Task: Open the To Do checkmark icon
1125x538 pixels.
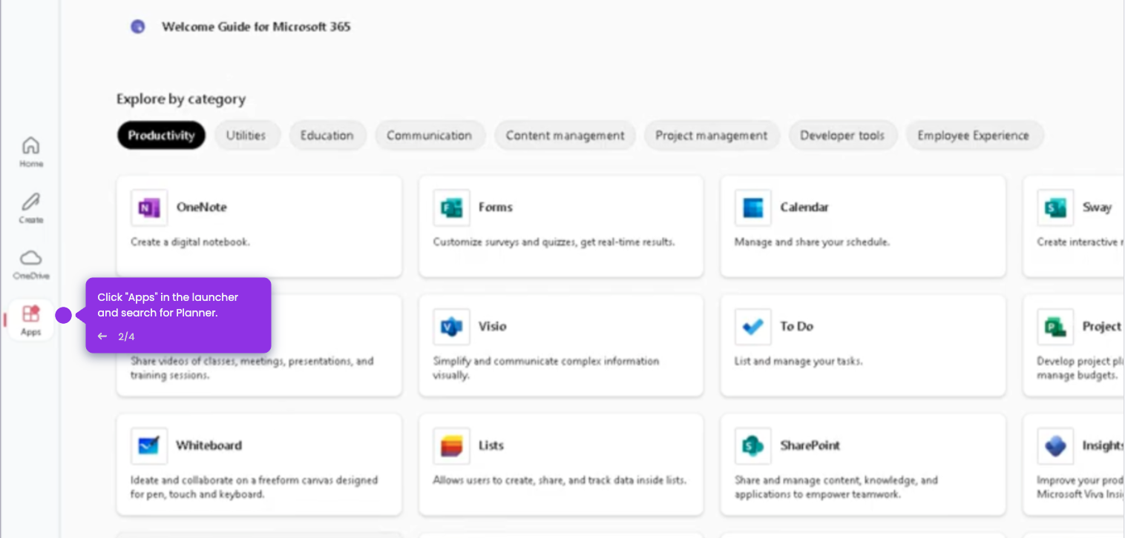Action: 753,327
